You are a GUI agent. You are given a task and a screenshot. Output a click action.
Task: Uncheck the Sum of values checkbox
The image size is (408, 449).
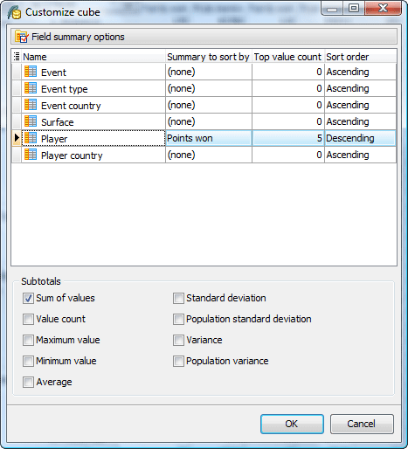tap(28, 298)
